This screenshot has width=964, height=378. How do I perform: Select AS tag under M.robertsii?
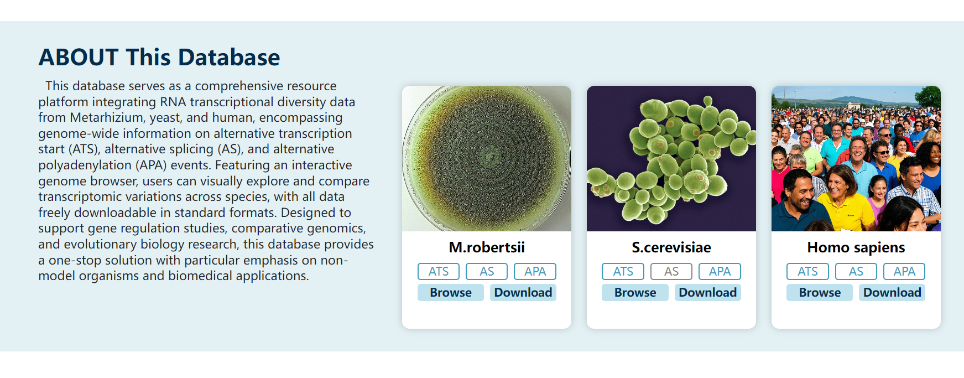[x=487, y=272]
